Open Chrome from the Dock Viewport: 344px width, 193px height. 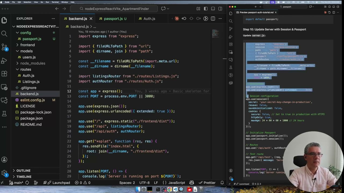[x=170, y=190]
